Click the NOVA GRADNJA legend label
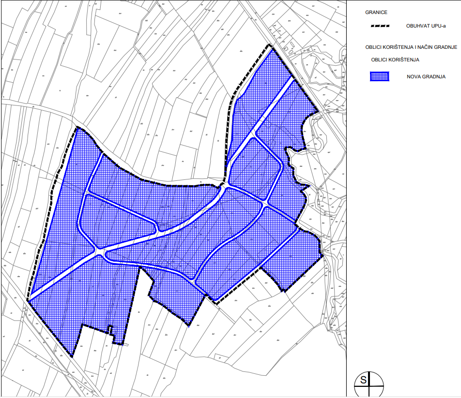Viewport: 461px width, 398px height. 426,76
